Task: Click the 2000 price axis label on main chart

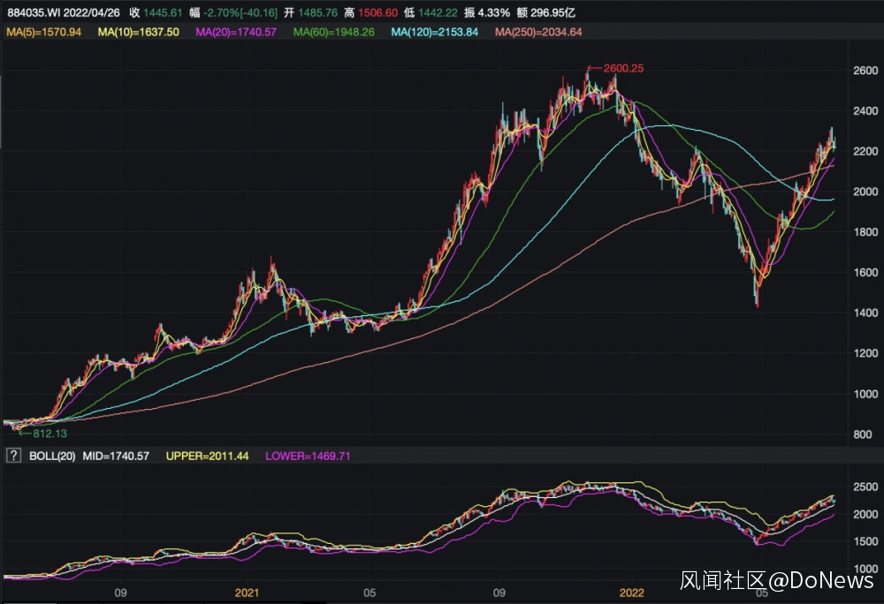Action: [865, 192]
